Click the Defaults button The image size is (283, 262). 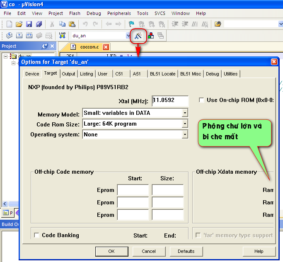(186, 251)
